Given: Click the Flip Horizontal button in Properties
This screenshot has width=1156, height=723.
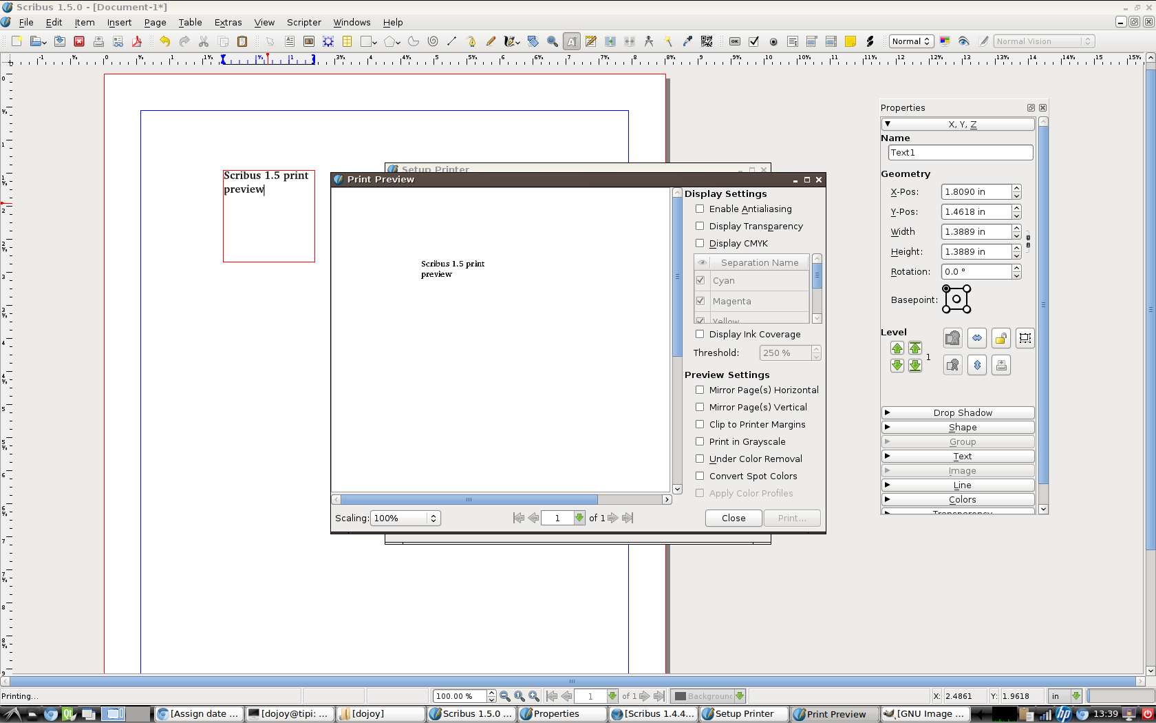Looking at the screenshot, I should [x=977, y=338].
